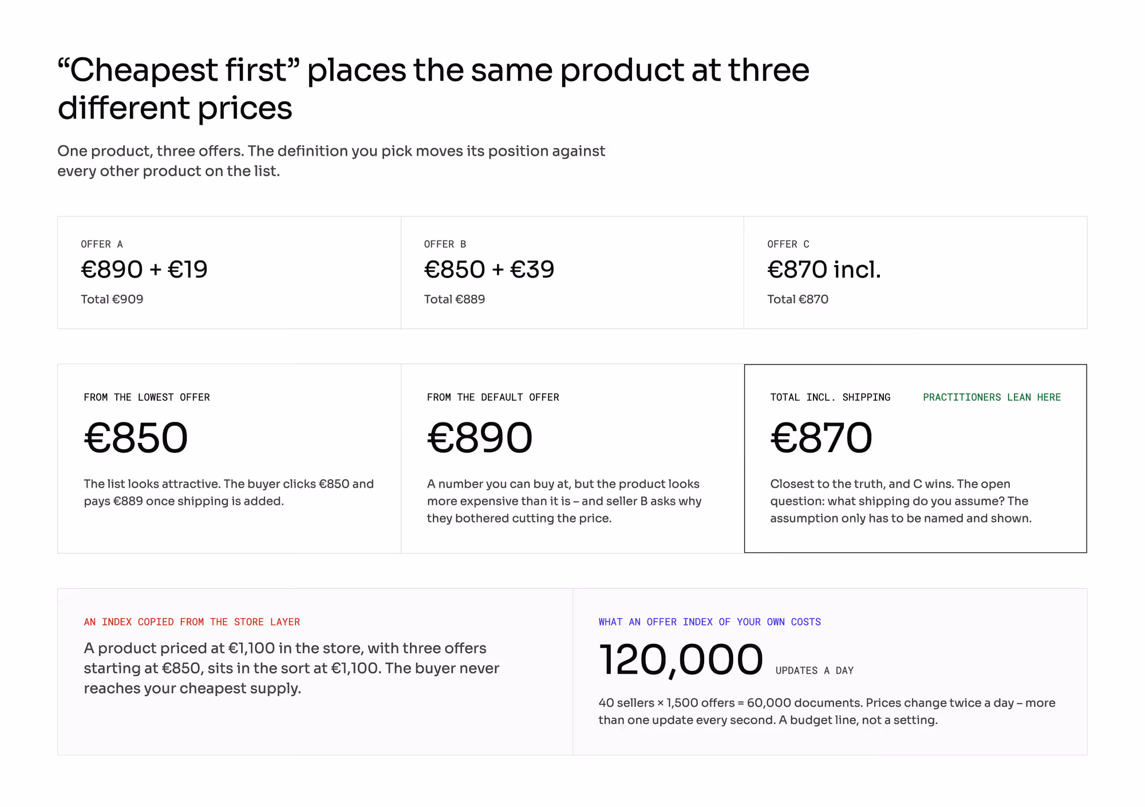This screenshot has height=807, width=1145.
Task: Click the large €850 figure
Action: (x=136, y=438)
